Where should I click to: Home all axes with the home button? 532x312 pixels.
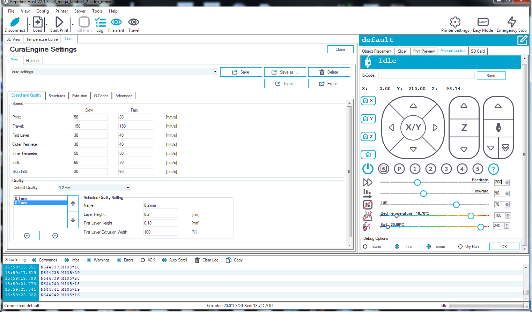pos(368,154)
